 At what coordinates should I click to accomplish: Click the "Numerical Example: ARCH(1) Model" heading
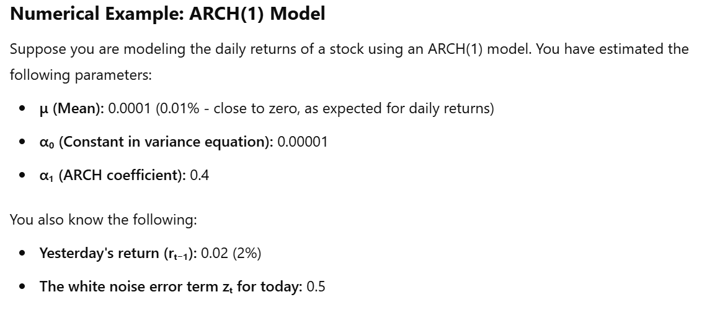[x=167, y=14]
